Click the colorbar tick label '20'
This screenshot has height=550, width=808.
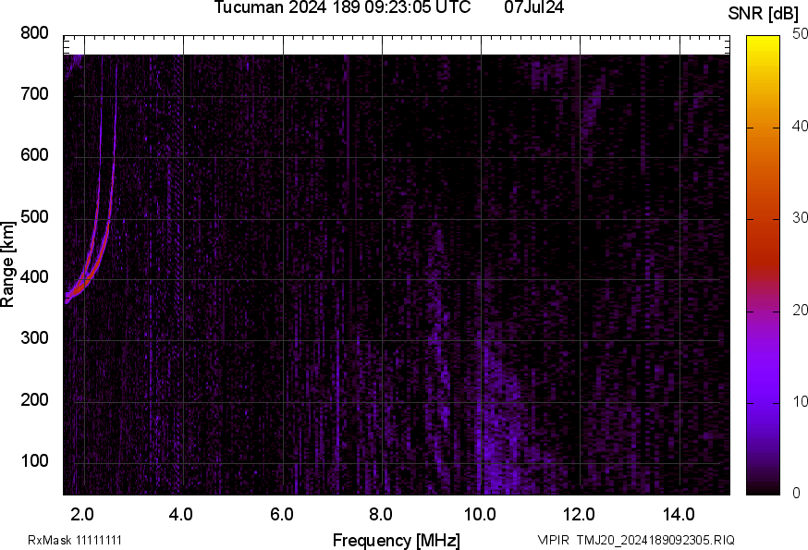[x=800, y=310]
